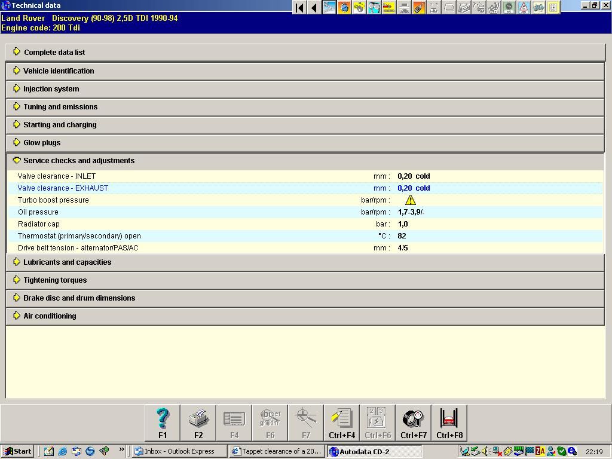Select the Drive belt tension - alternator/PAS/AC row

coord(305,248)
